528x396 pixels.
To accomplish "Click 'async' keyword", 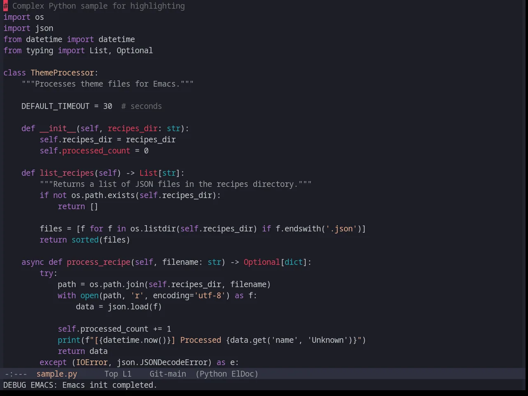I will click(x=33, y=262).
